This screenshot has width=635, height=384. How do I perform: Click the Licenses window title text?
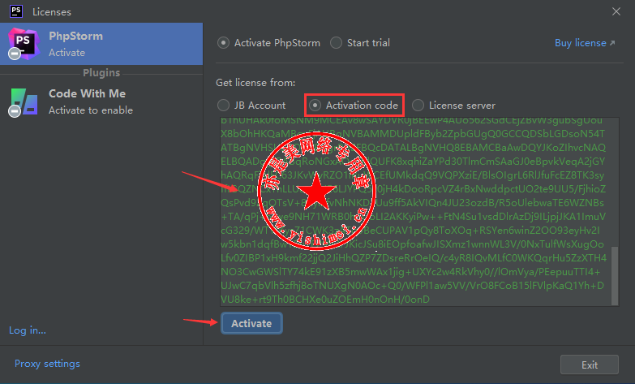point(52,11)
